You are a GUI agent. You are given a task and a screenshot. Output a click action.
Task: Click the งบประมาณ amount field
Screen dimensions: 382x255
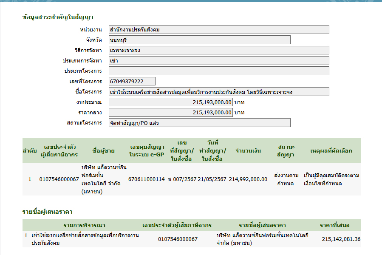170,102
